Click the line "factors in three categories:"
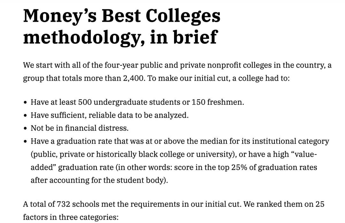345x223 pixels. [71, 217]
